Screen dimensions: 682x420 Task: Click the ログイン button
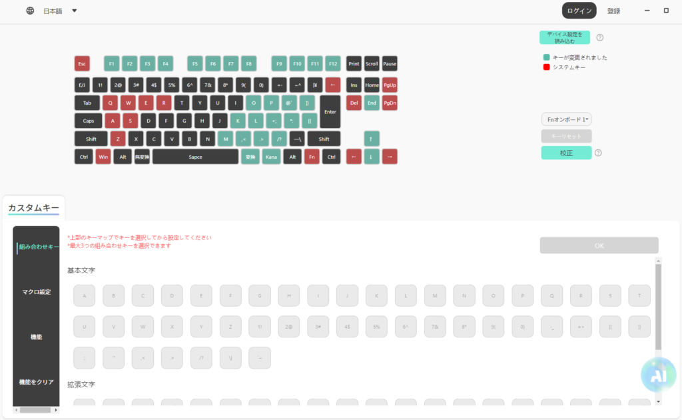click(x=579, y=11)
